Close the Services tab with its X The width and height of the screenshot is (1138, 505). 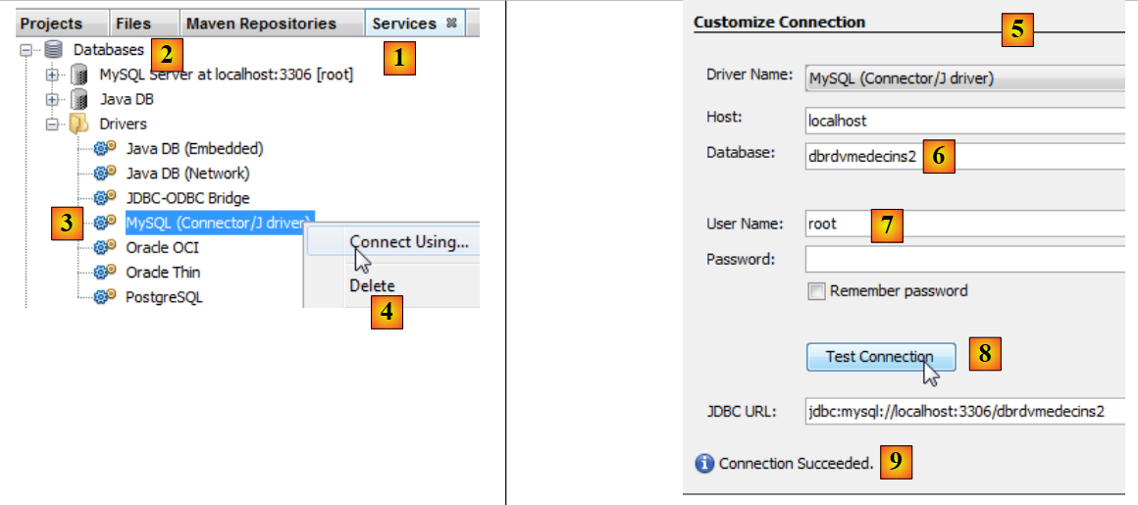[451, 24]
